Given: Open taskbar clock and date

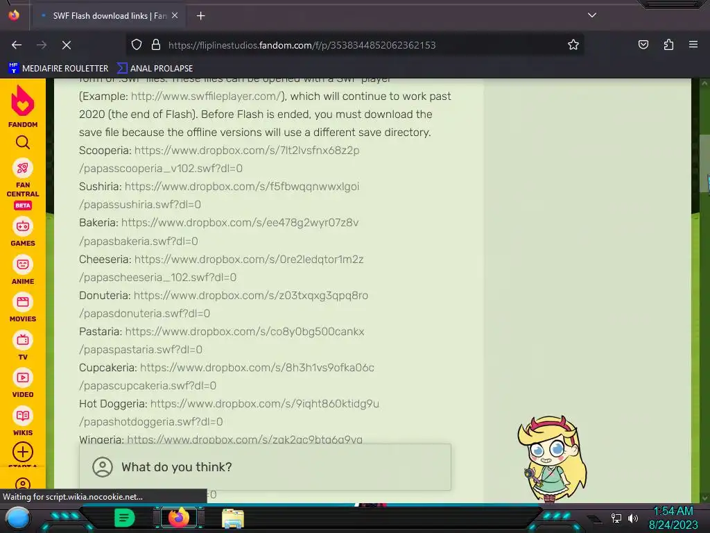Looking at the screenshot, I should (x=673, y=518).
